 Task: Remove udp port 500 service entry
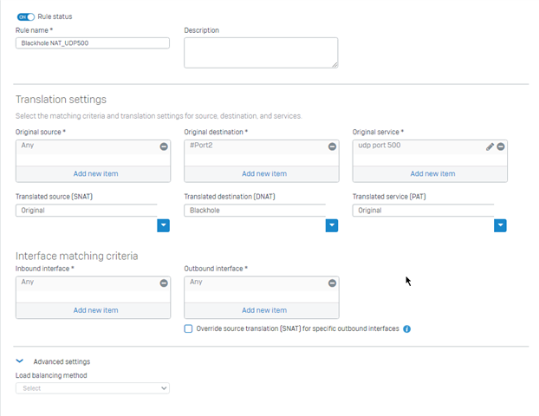(501, 146)
